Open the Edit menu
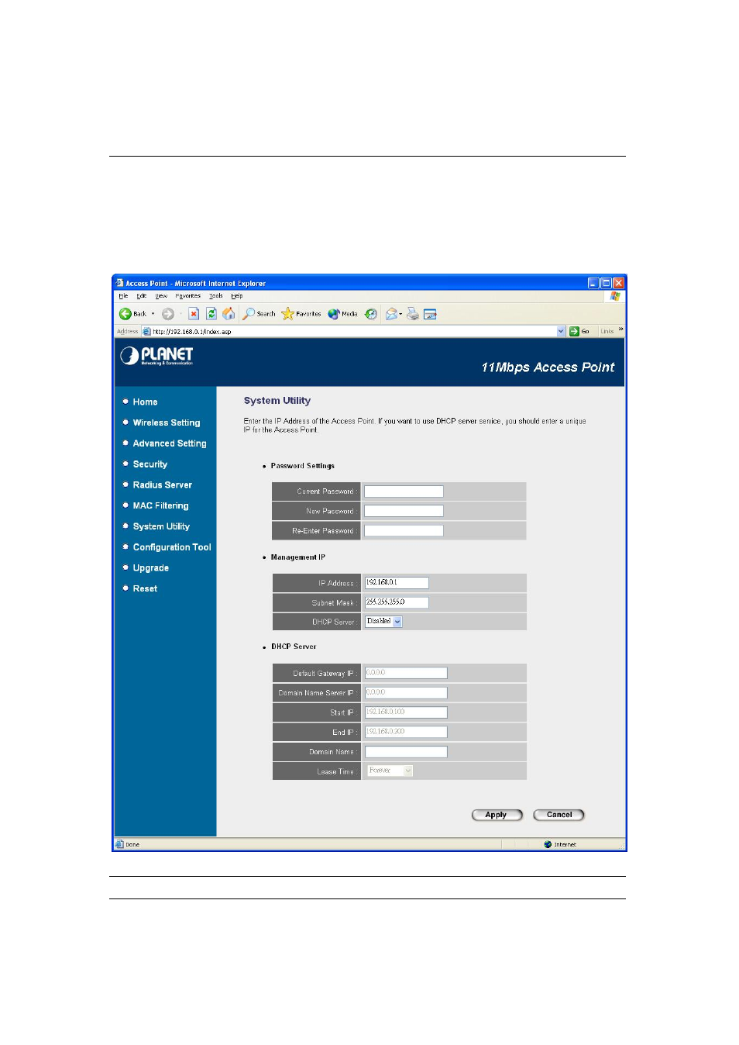Viewport: 739px width, 1045px height. point(142,295)
